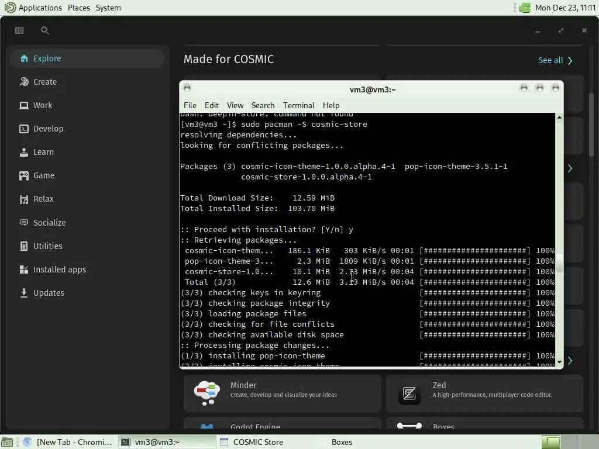
Task: Switch to vm3@vm3 terminal taskbar button
Action: tap(167, 442)
